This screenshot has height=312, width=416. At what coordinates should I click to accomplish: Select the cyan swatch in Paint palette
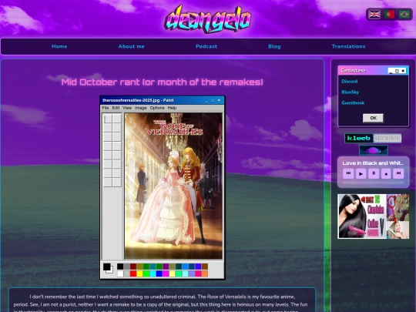[153, 273]
